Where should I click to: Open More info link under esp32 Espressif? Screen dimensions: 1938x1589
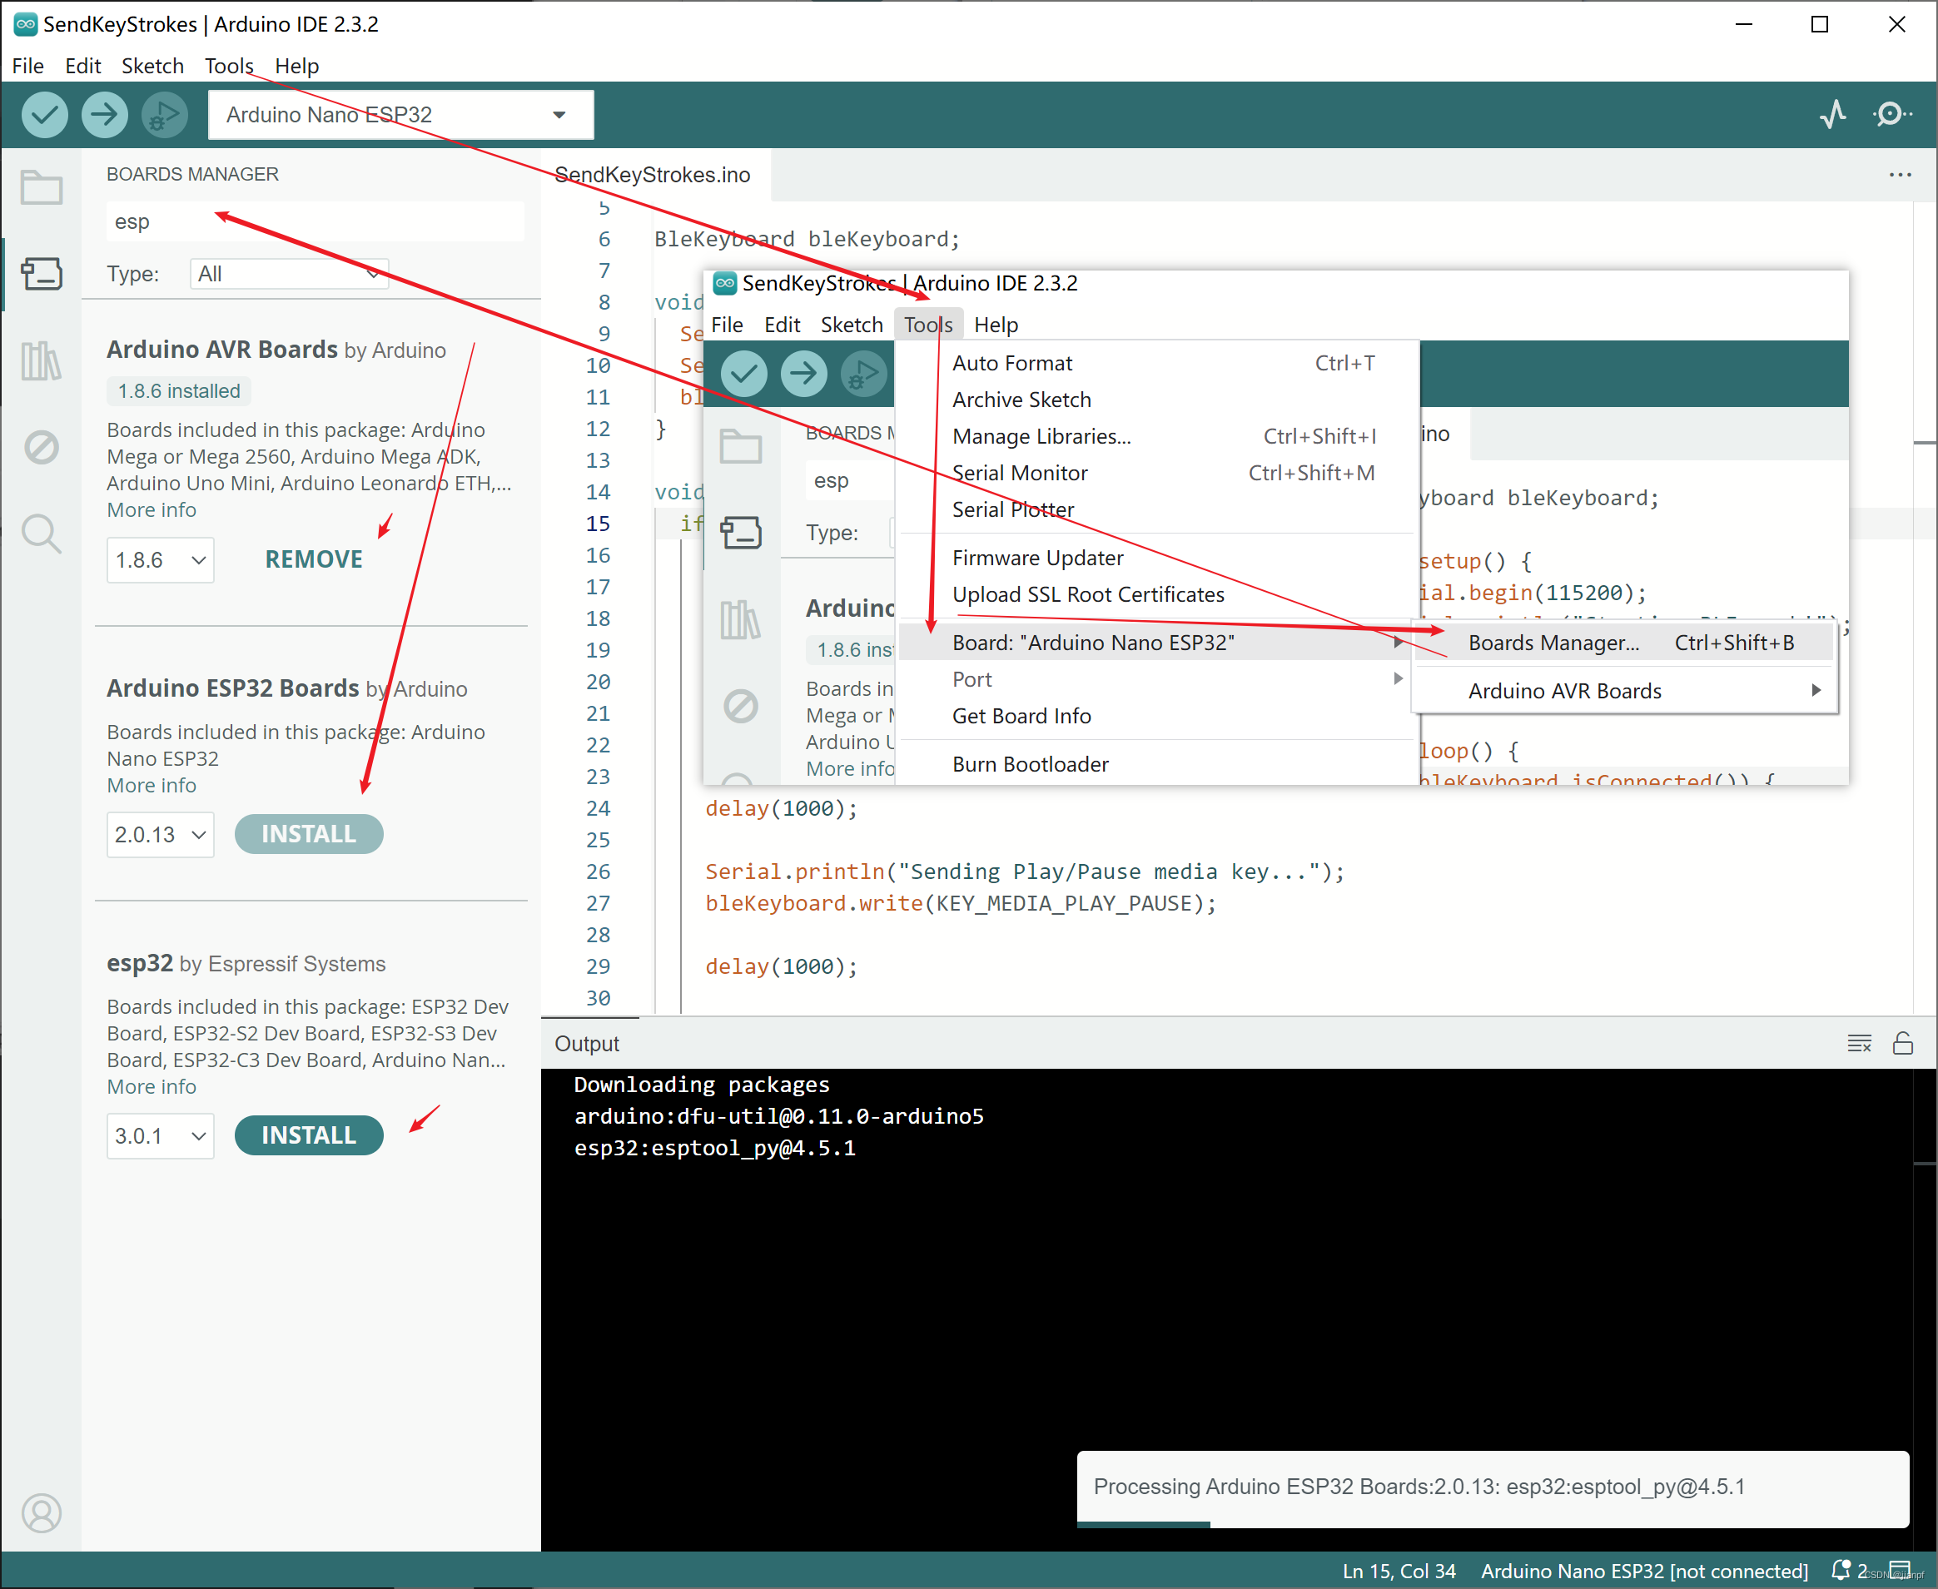151,1086
